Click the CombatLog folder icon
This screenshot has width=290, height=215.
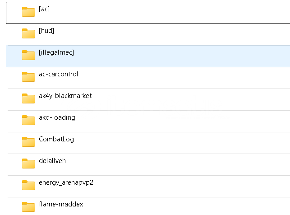(x=28, y=142)
